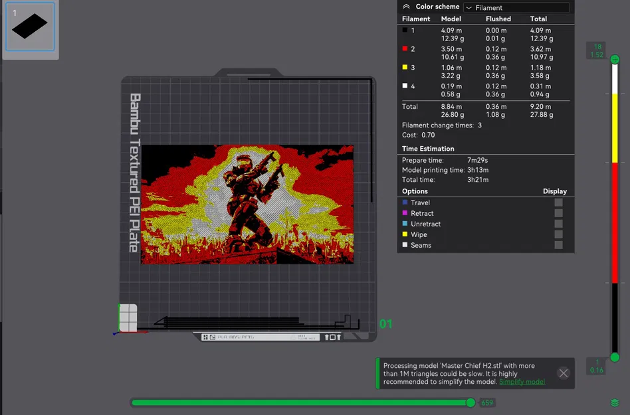Click the green layers icon at bottom right
This screenshot has width=630, height=415.
pyautogui.click(x=615, y=402)
